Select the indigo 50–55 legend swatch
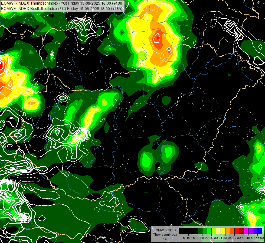The width and height of the screenshot is (265, 243). point(255,231)
